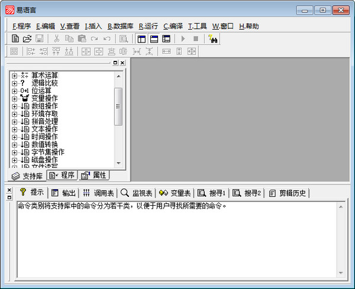Open the B.数据库 menu
This screenshot has width=355, height=289.
tap(120, 26)
